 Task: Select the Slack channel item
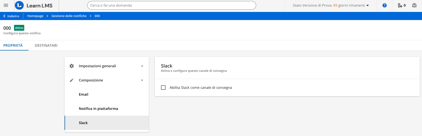coord(83,123)
